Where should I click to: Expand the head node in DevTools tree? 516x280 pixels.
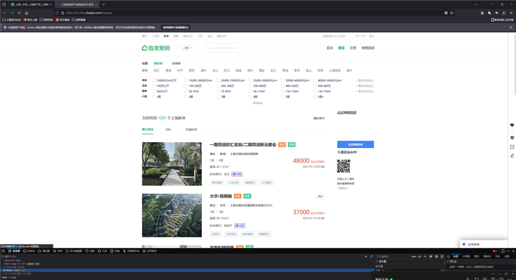coord(5,267)
